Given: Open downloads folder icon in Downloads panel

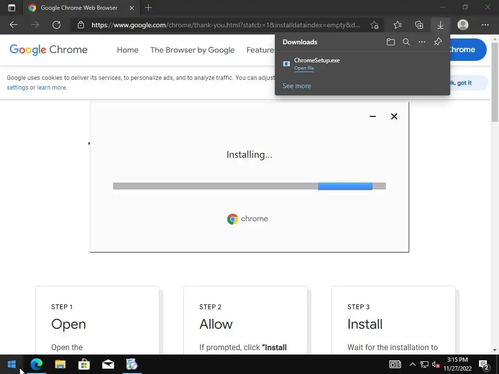Looking at the screenshot, I should tap(391, 42).
